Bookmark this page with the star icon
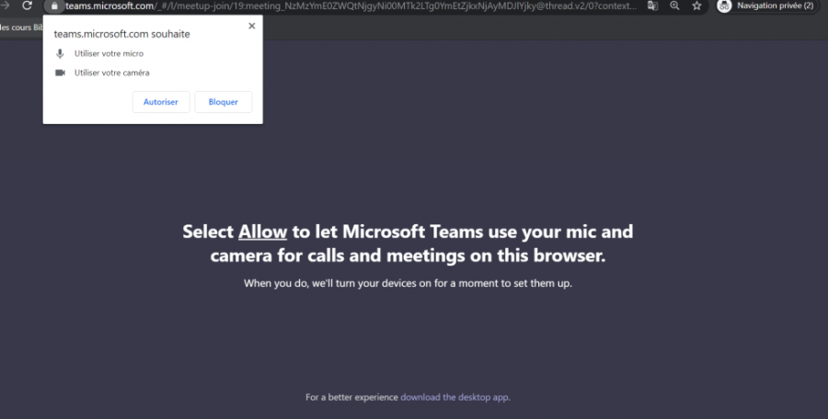Screen dimensions: 828x419 (x=697, y=6)
